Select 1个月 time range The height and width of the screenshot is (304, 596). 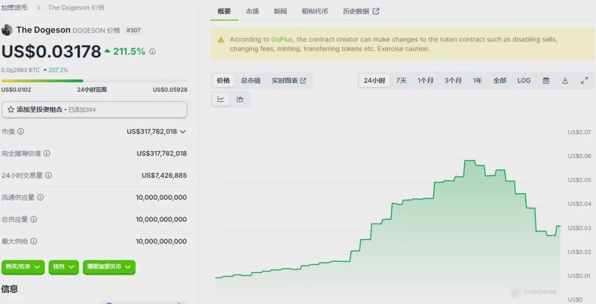pos(425,81)
